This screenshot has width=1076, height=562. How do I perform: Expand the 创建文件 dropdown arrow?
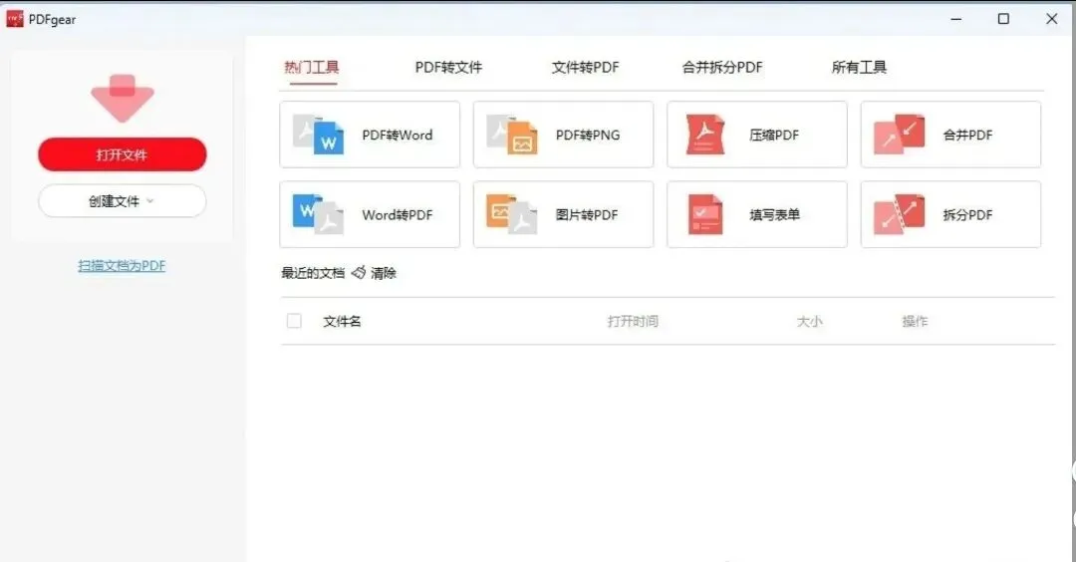(150, 201)
